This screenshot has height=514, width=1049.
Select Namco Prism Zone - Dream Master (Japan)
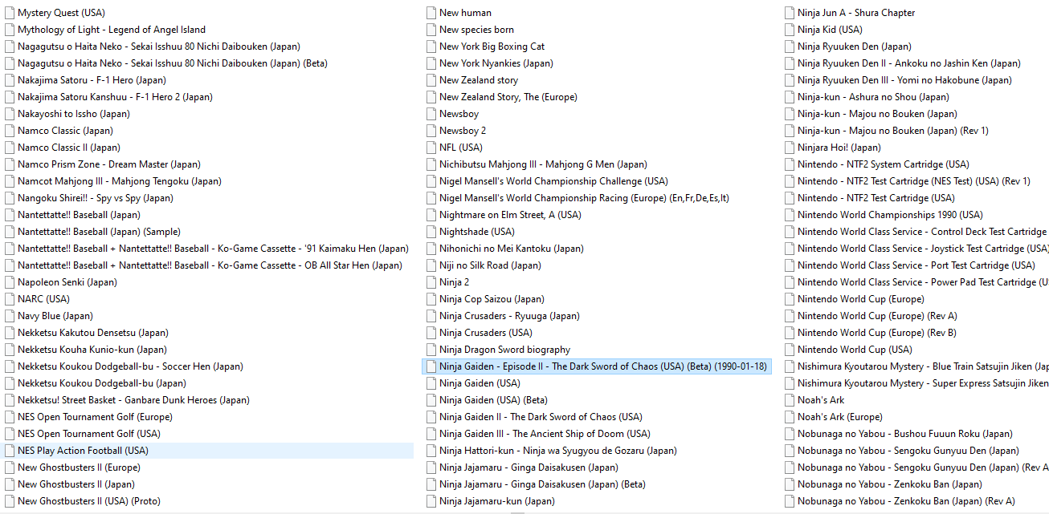(108, 164)
